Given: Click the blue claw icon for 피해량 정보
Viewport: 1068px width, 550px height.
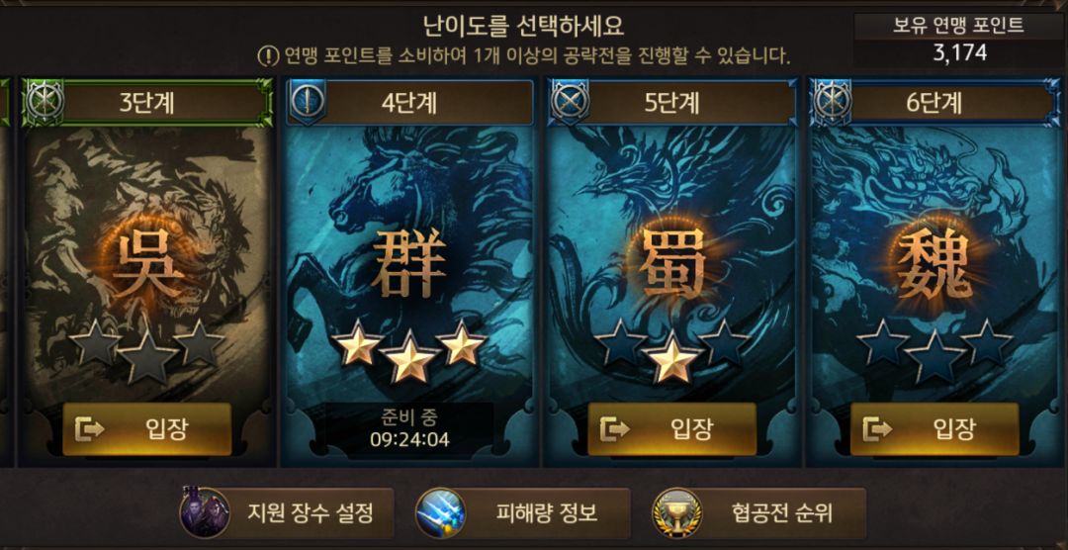Looking at the screenshot, I should (x=441, y=513).
